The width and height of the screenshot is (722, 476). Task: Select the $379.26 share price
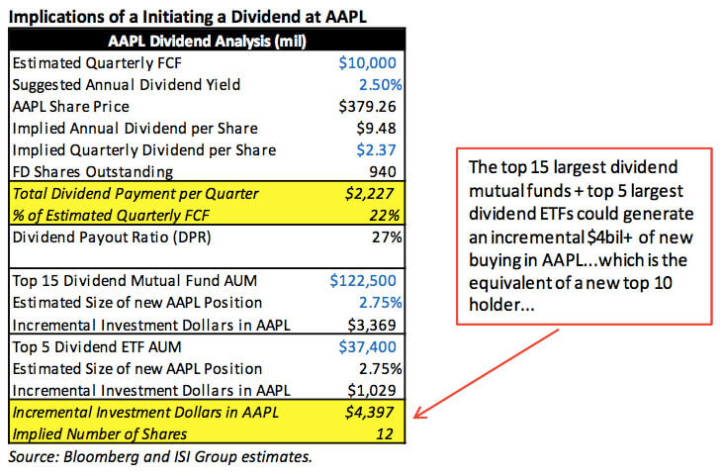click(x=367, y=107)
